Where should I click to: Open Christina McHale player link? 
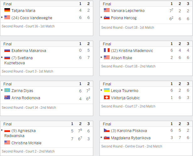click(26, 143)
